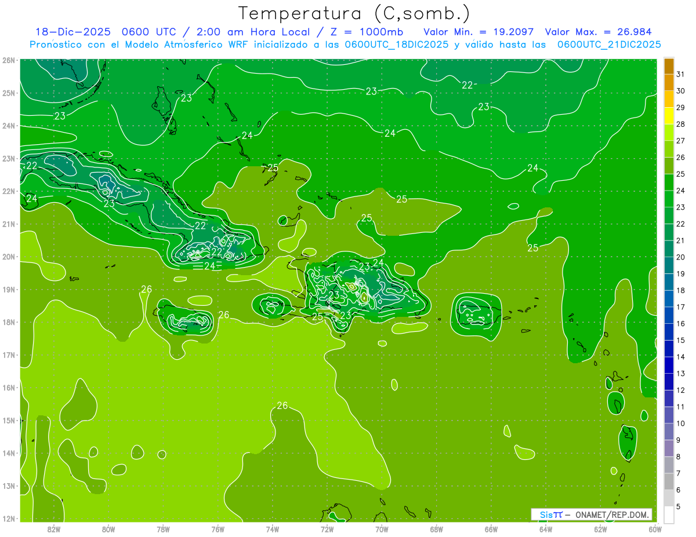Pick the dark orange swatch atop the color scale
The image size is (696, 537).
click(669, 66)
